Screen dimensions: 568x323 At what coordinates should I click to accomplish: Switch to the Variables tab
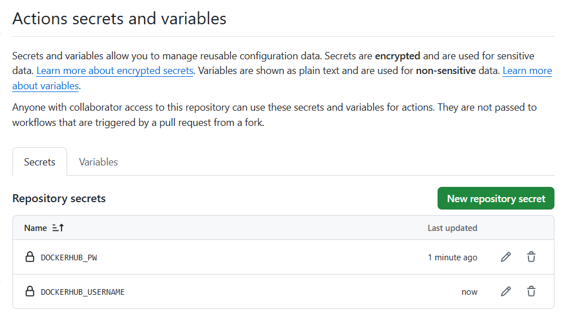click(98, 162)
